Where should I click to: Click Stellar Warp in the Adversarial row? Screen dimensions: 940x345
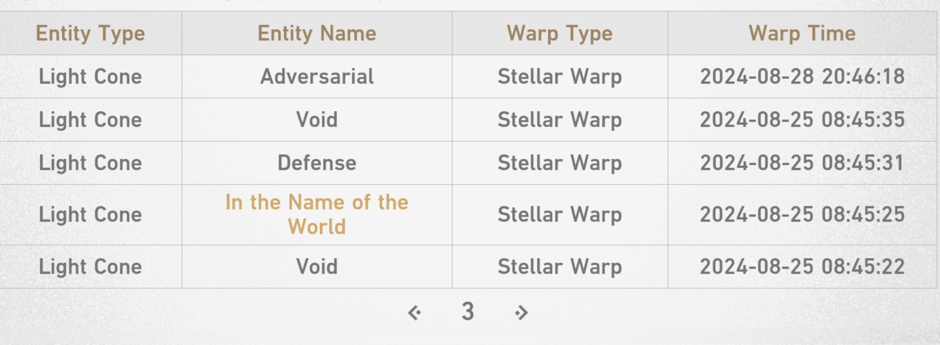coord(560,77)
